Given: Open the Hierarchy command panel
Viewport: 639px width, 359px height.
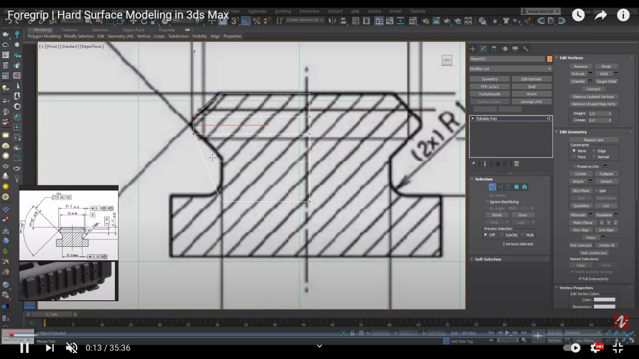Looking at the screenshot, I should pyautogui.click(x=494, y=49).
